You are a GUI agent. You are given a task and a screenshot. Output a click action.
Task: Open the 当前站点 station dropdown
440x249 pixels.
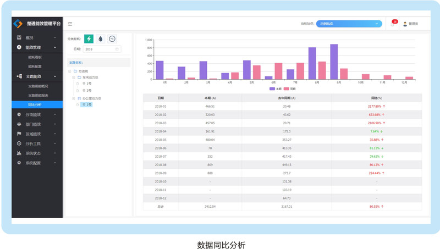[349, 24]
